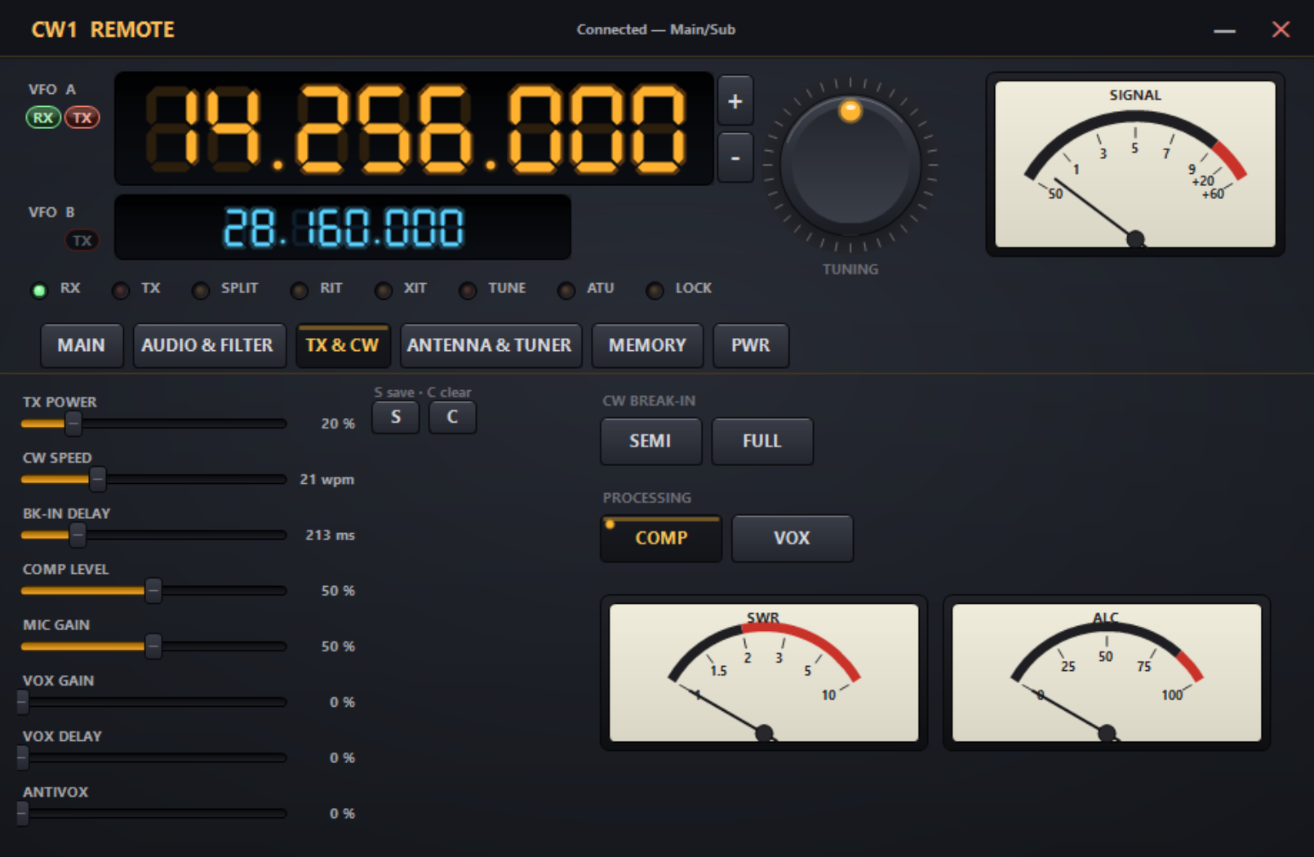Click the frequency plus step button

pos(735,101)
